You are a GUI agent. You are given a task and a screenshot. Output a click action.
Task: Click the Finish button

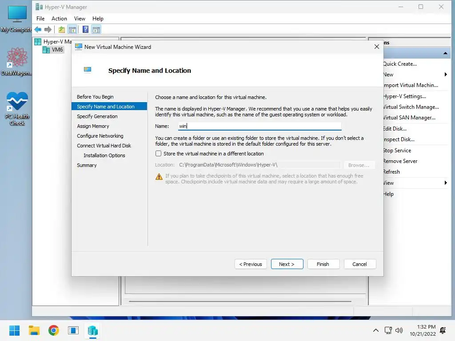[323, 264]
